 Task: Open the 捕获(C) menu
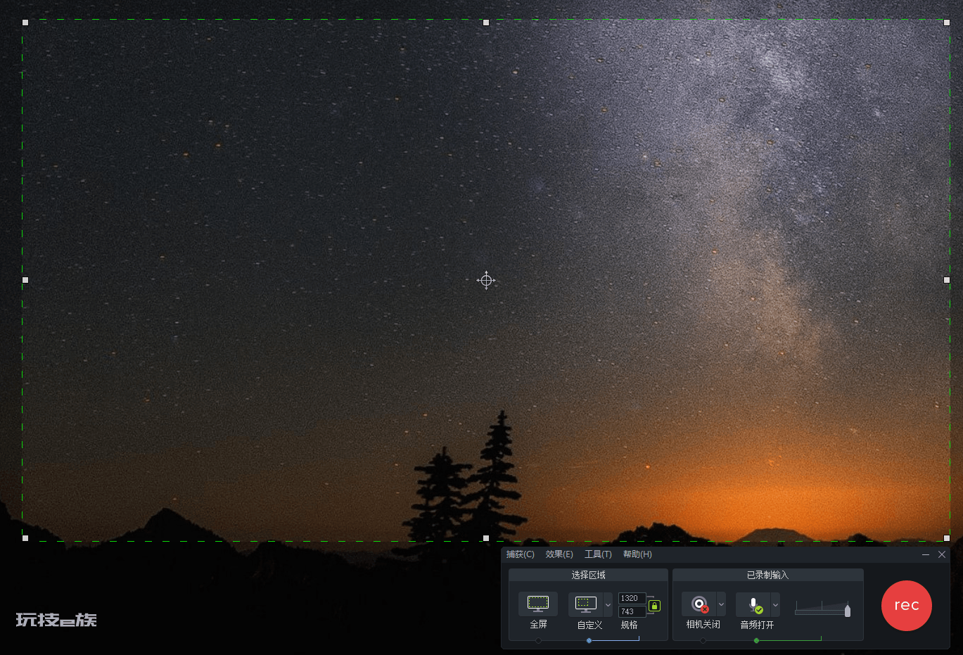521,554
